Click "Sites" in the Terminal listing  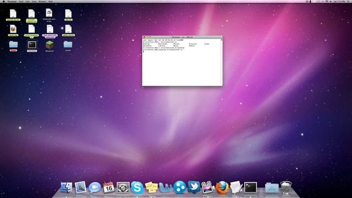pyautogui.click(x=207, y=44)
